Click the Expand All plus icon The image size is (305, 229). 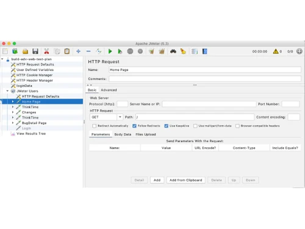click(78, 51)
